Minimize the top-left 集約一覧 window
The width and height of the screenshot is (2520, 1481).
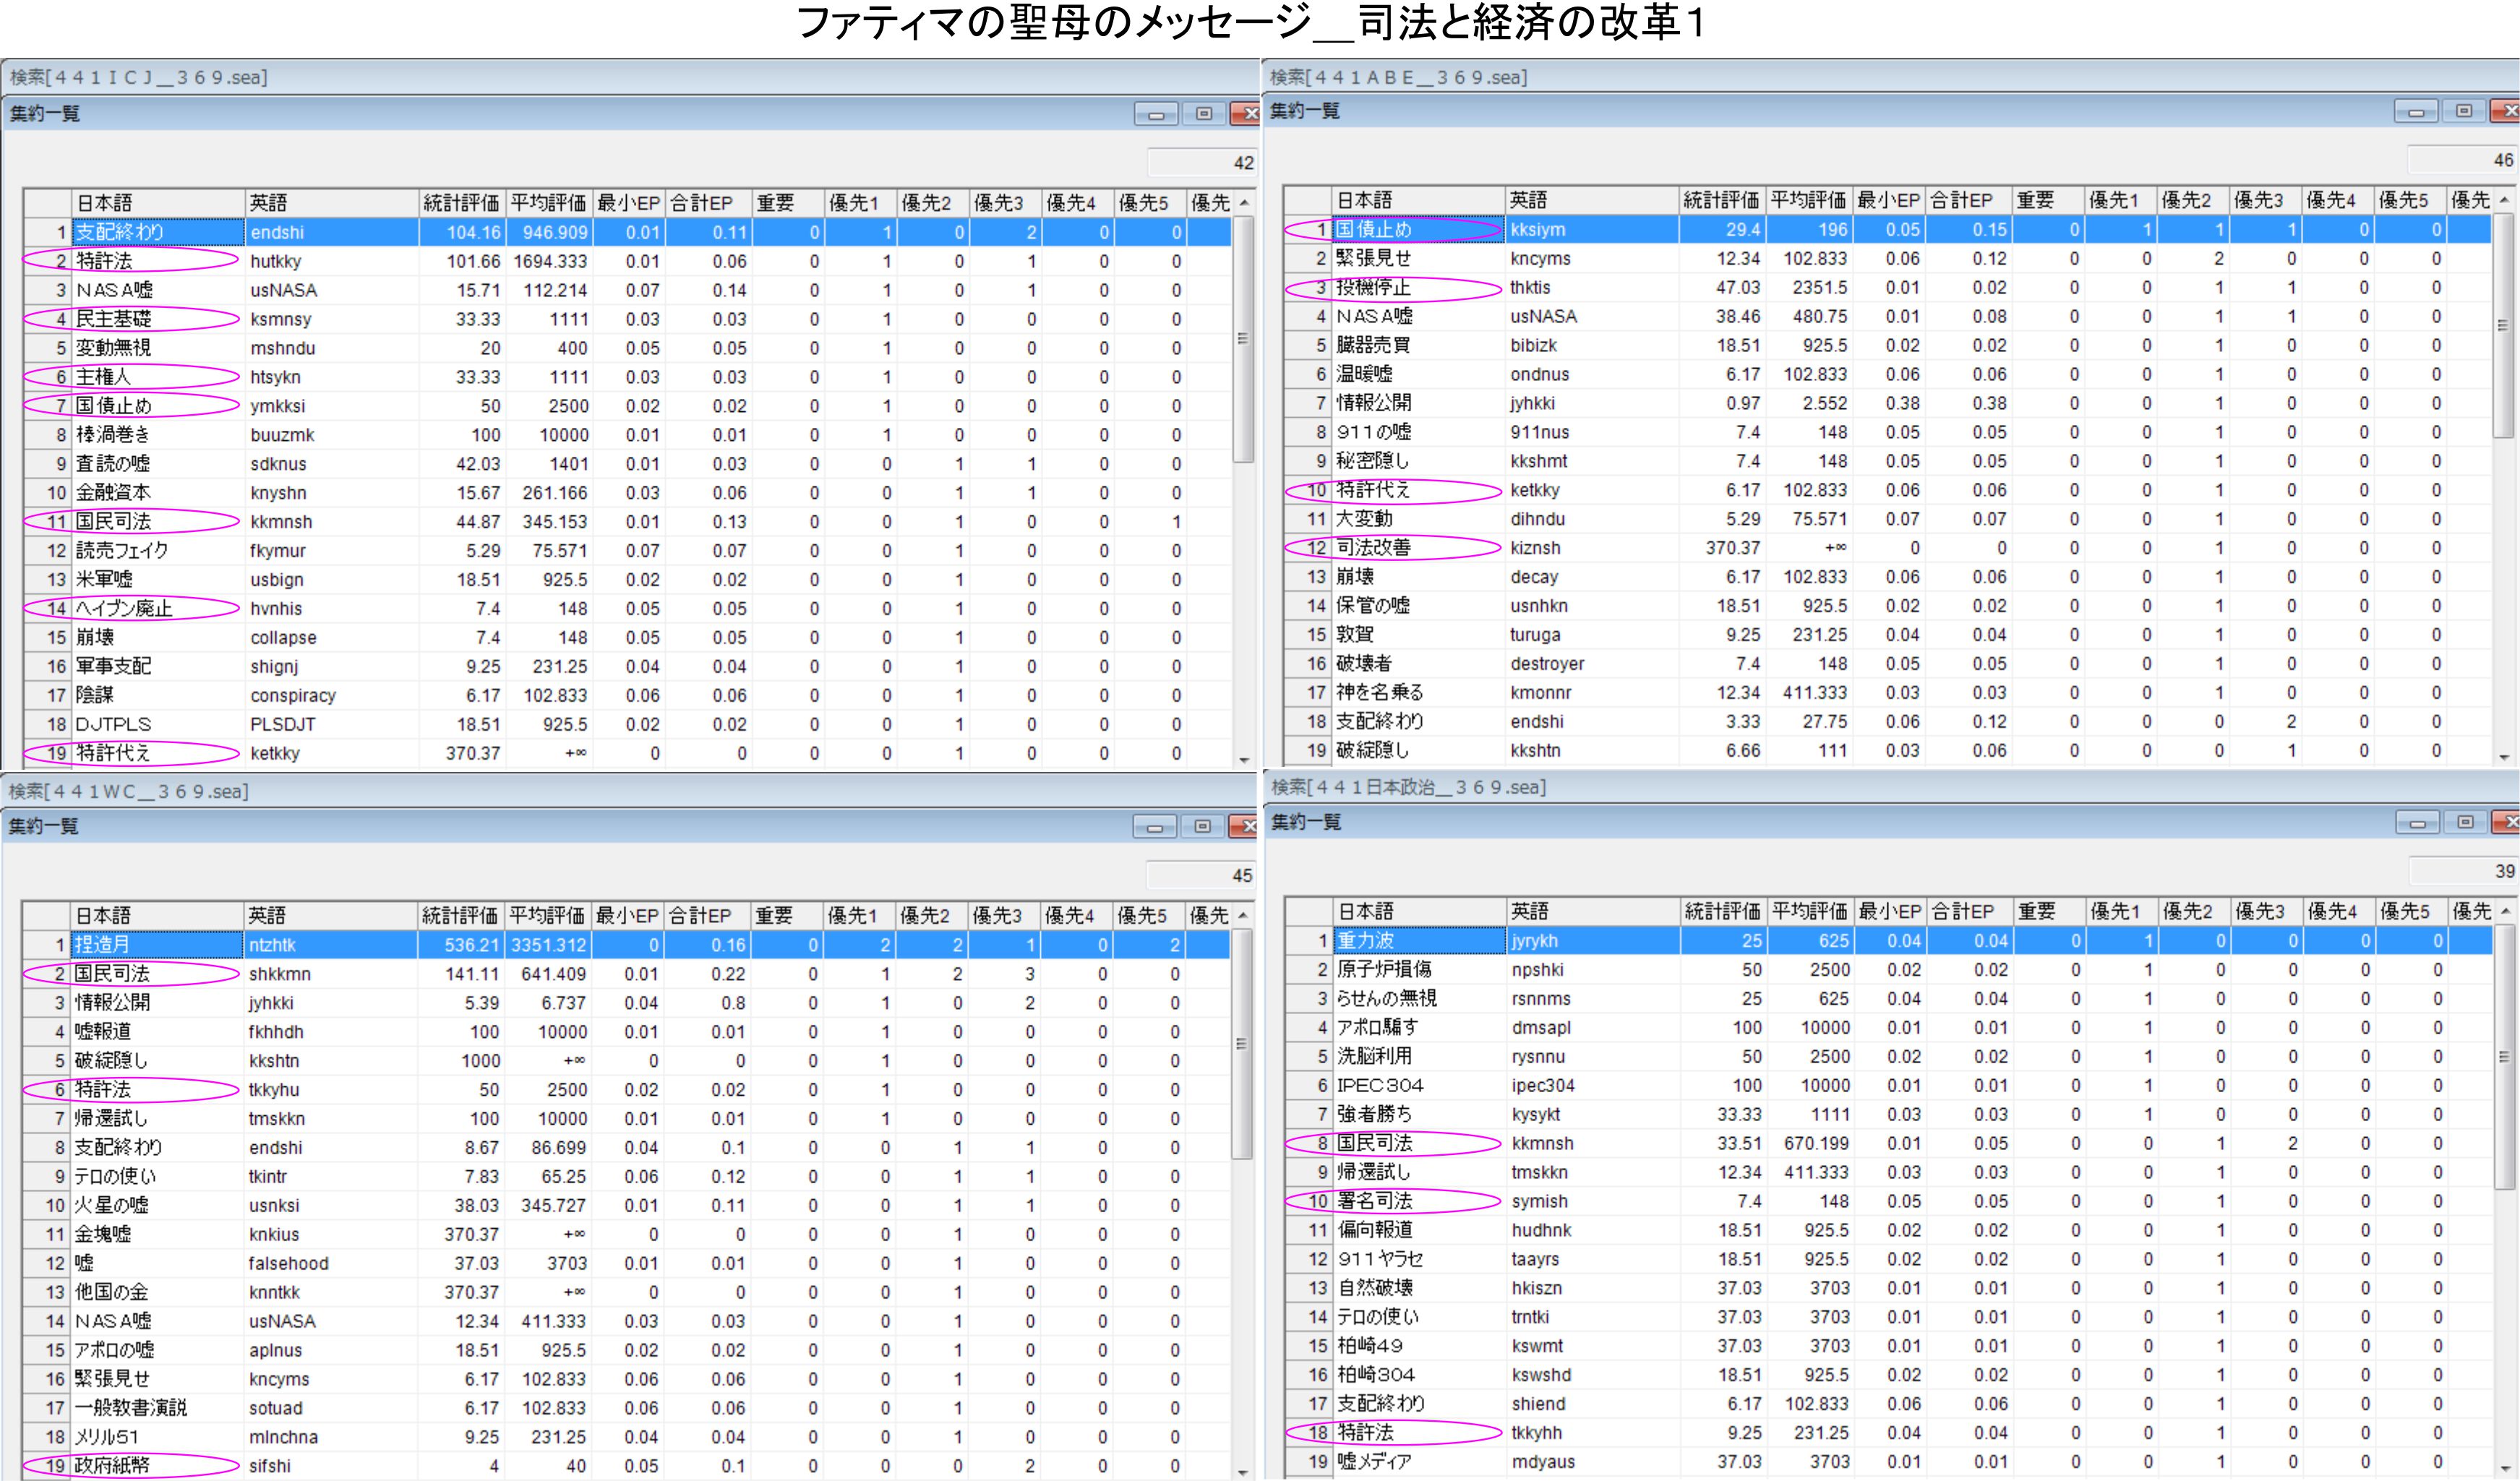pyautogui.click(x=1155, y=114)
